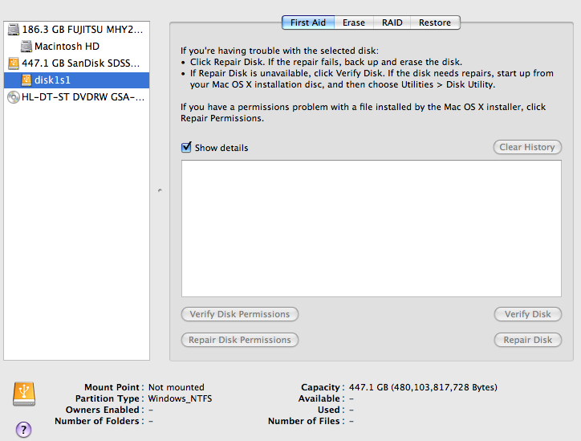This screenshot has height=441, width=581.
Task: Click the Fujitsu hard drive icon
Action: (x=13, y=30)
